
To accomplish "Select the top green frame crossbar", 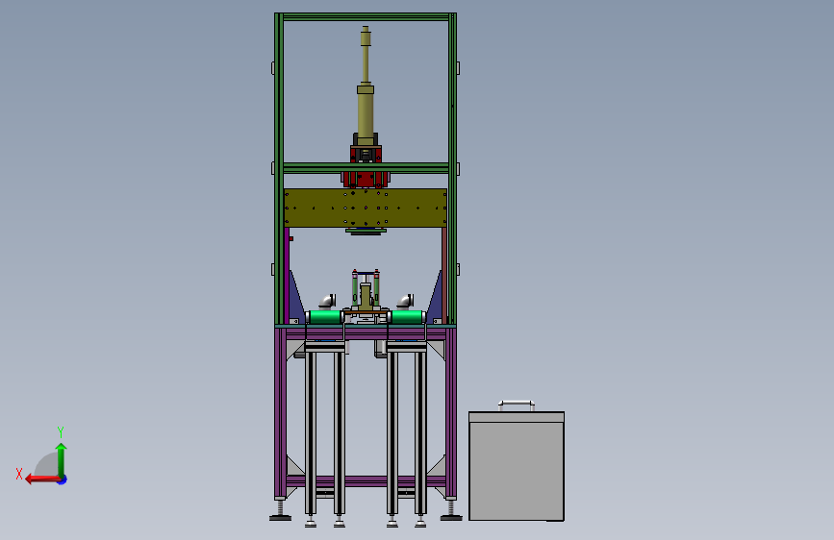I will coord(366,17).
